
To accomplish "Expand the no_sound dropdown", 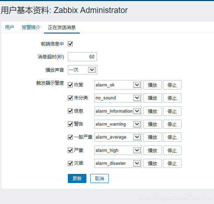I will point(118,98).
